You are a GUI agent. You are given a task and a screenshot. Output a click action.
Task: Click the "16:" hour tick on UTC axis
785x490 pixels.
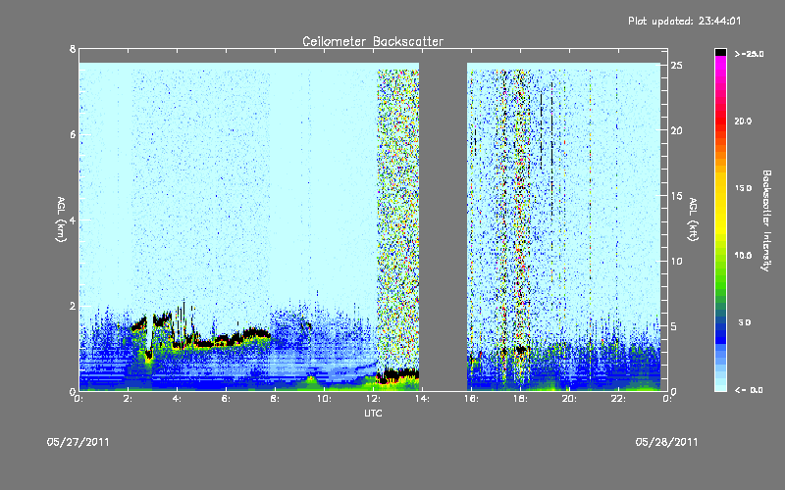pyautogui.click(x=472, y=399)
